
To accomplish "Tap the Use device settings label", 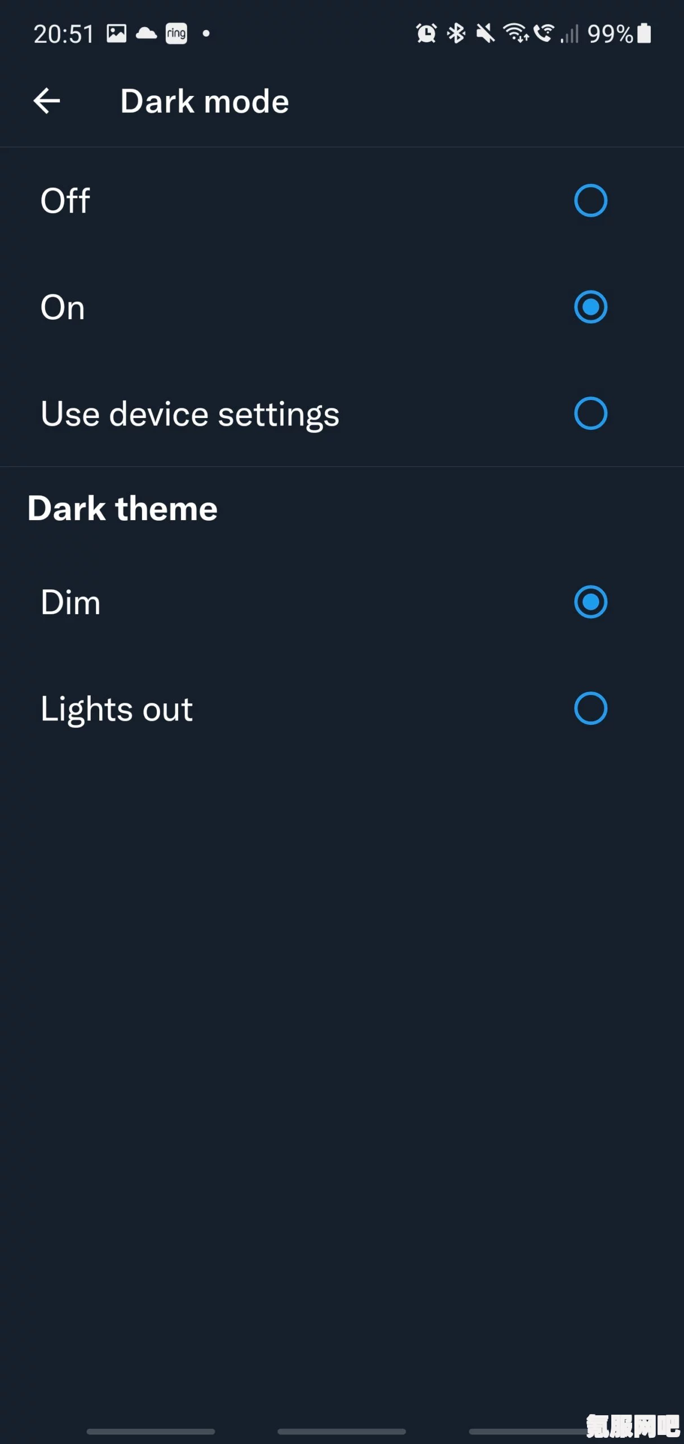I will click(x=190, y=415).
